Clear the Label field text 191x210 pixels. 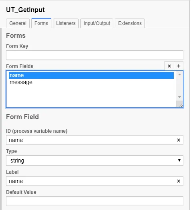[179, 181]
